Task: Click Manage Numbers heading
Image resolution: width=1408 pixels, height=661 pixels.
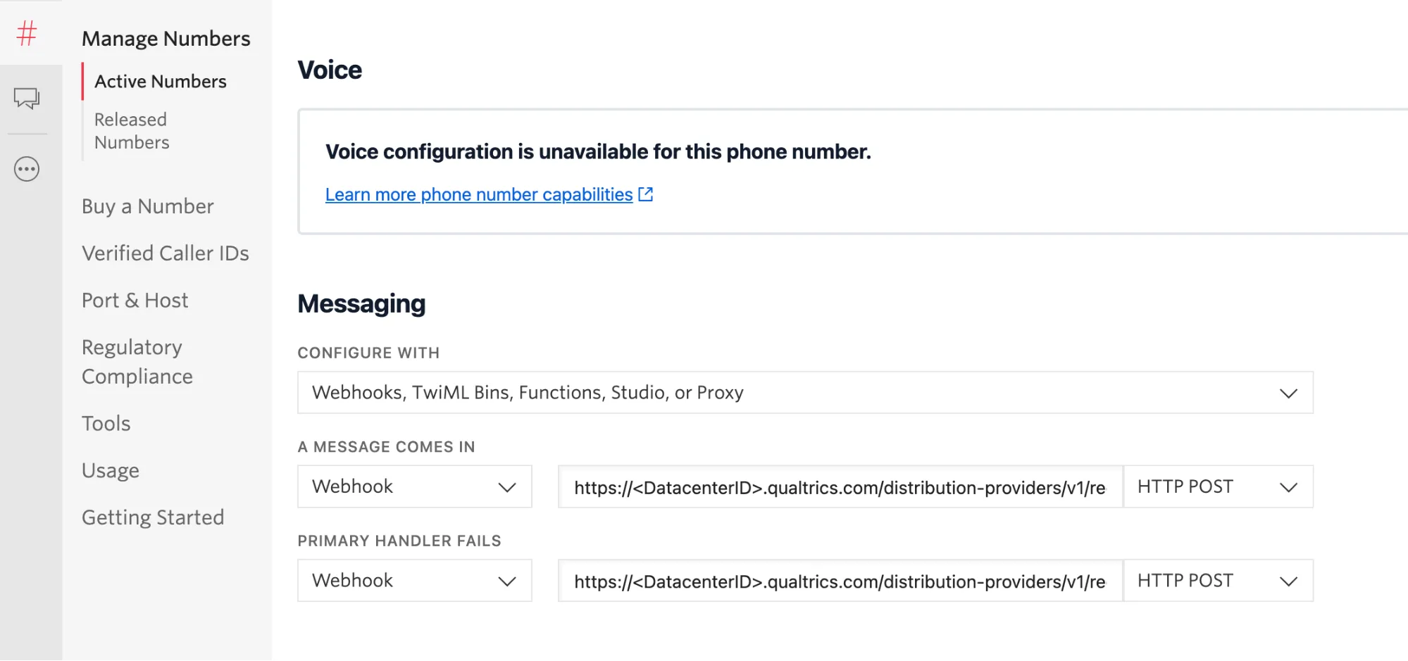Action: [166, 38]
